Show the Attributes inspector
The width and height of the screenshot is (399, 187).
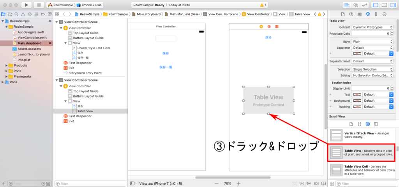[x=368, y=14]
